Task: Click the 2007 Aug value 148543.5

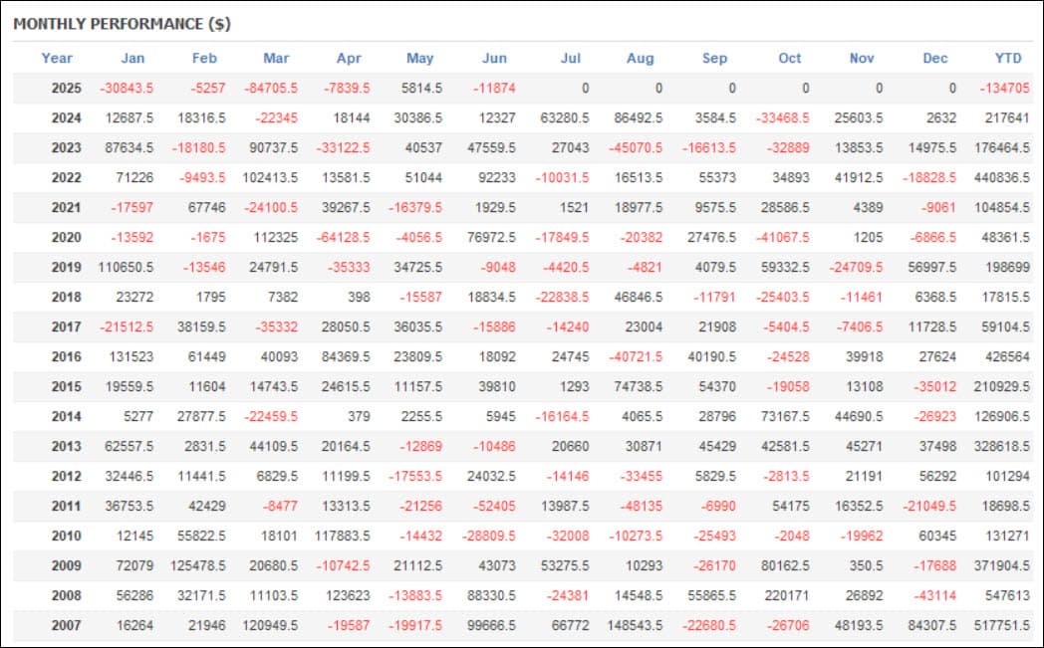Action: (x=635, y=625)
